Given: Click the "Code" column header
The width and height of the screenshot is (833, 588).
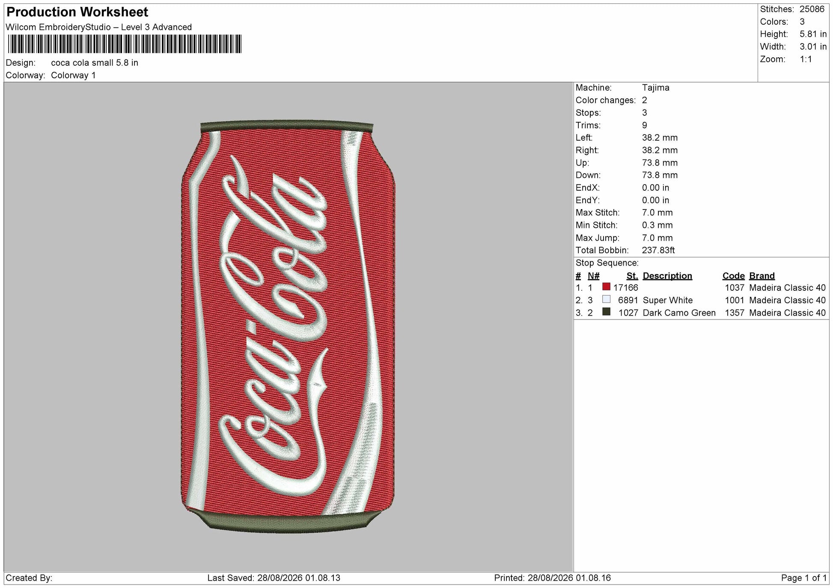Looking at the screenshot, I should coord(734,276).
